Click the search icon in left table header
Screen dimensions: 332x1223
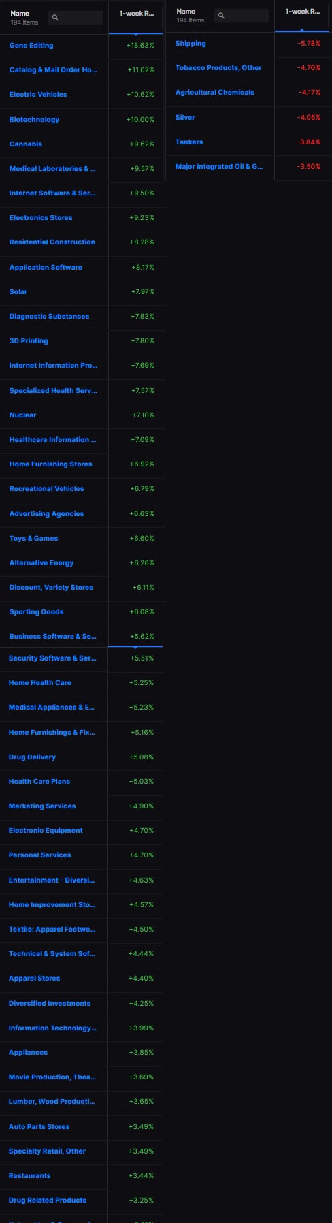click(x=55, y=18)
